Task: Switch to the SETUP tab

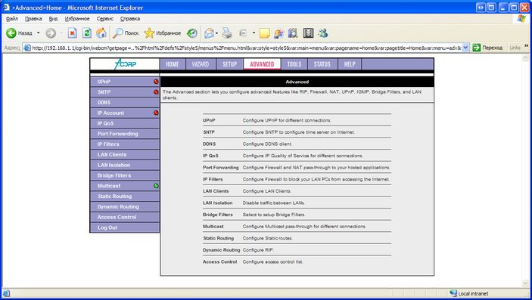Action: tap(230, 64)
